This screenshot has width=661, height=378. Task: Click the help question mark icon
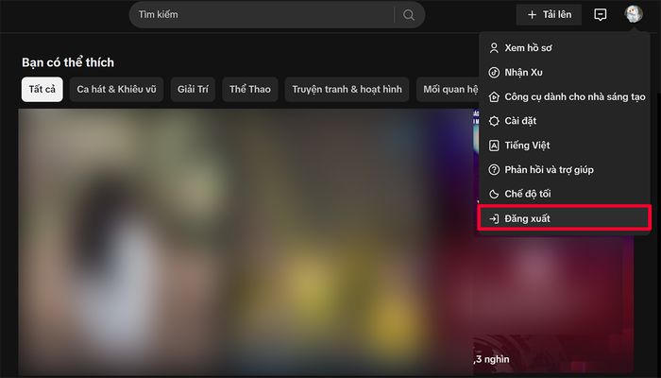[493, 170]
